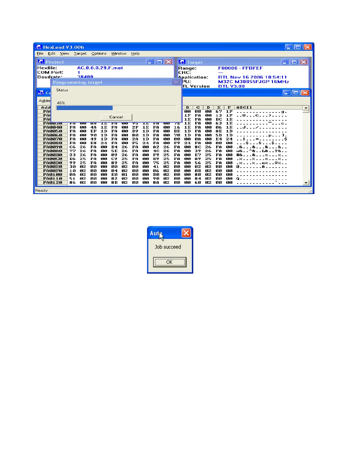Click the Project panel hex icon
This screenshot has height=465, width=360.
pyautogui.click(x=41, y=62)
